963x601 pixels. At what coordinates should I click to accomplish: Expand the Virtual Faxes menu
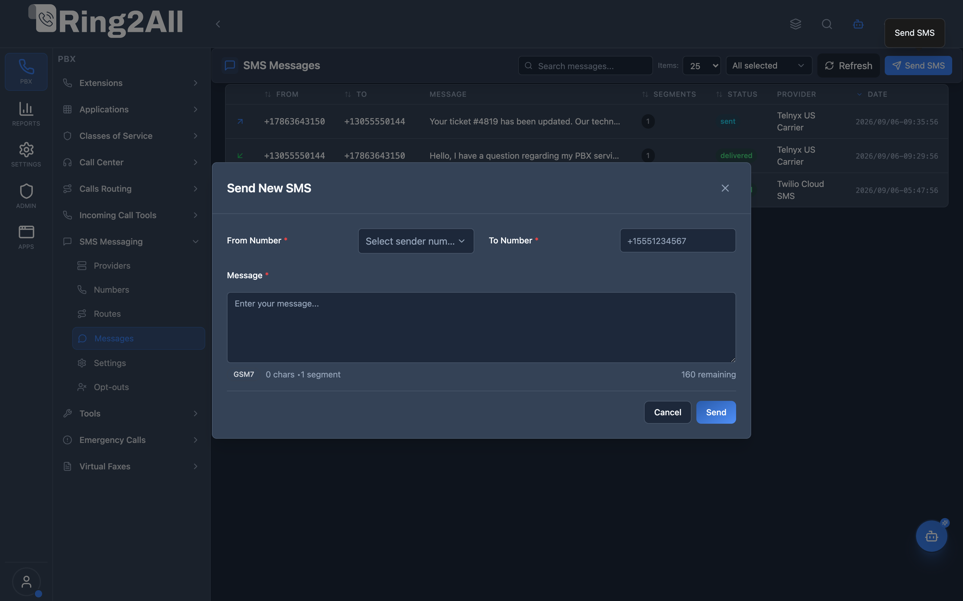pos(131,466)
